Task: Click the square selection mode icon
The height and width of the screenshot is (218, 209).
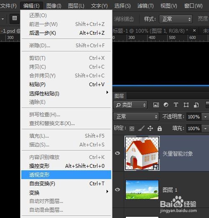Action: coord(15,18)
